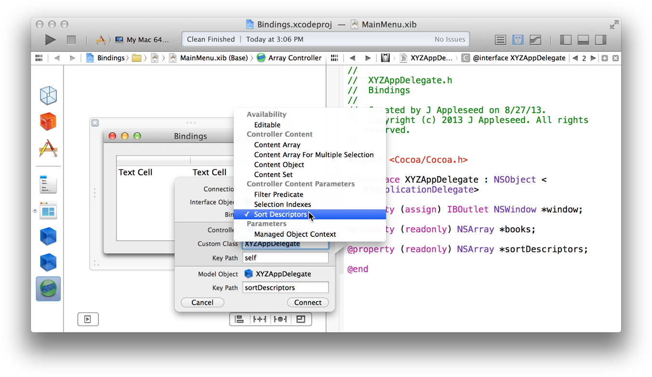The height and width of the screenshot is (377, 652).
Task: Select the First Responder orange cube
Action: [x=48, y=122]
